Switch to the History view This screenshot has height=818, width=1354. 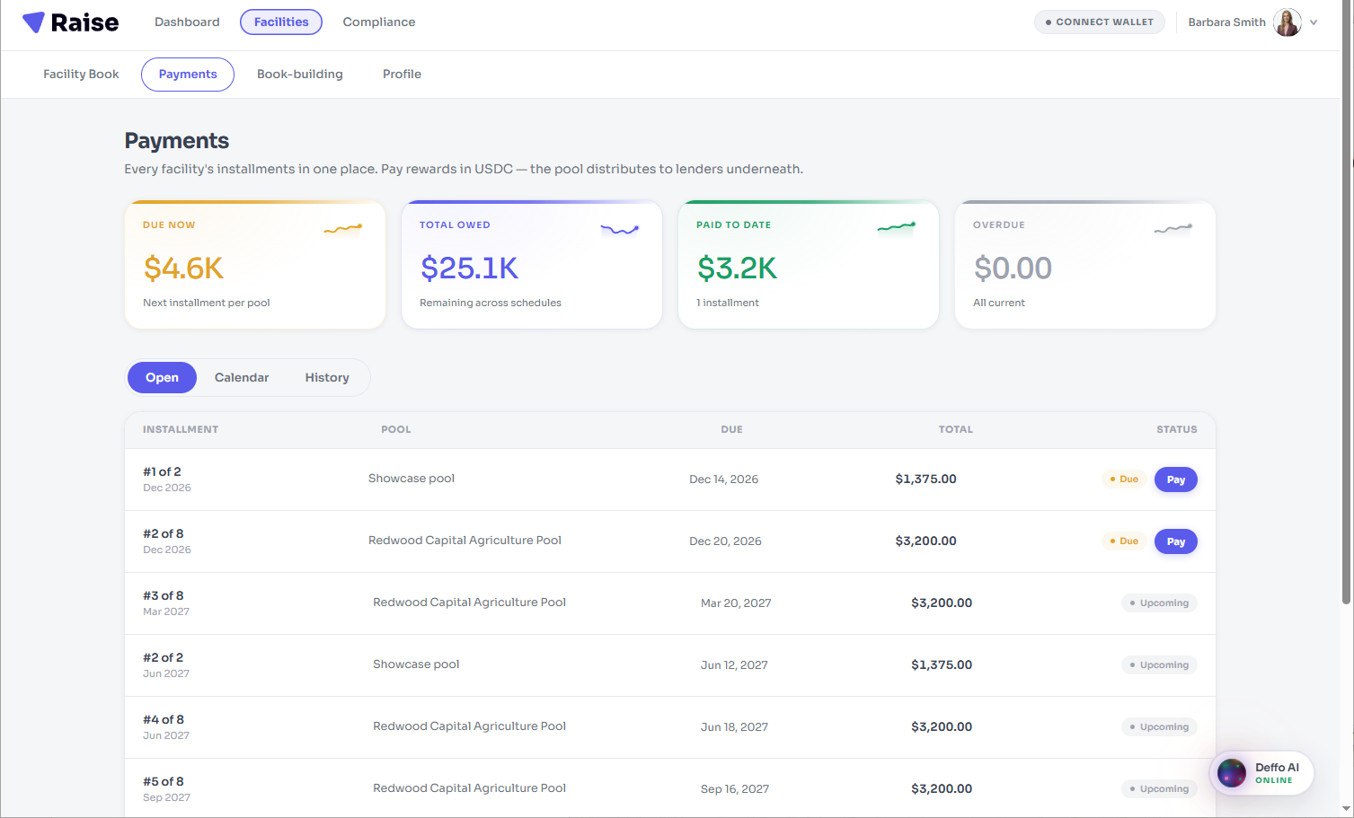pyautogui.click(x=327, y=378)
